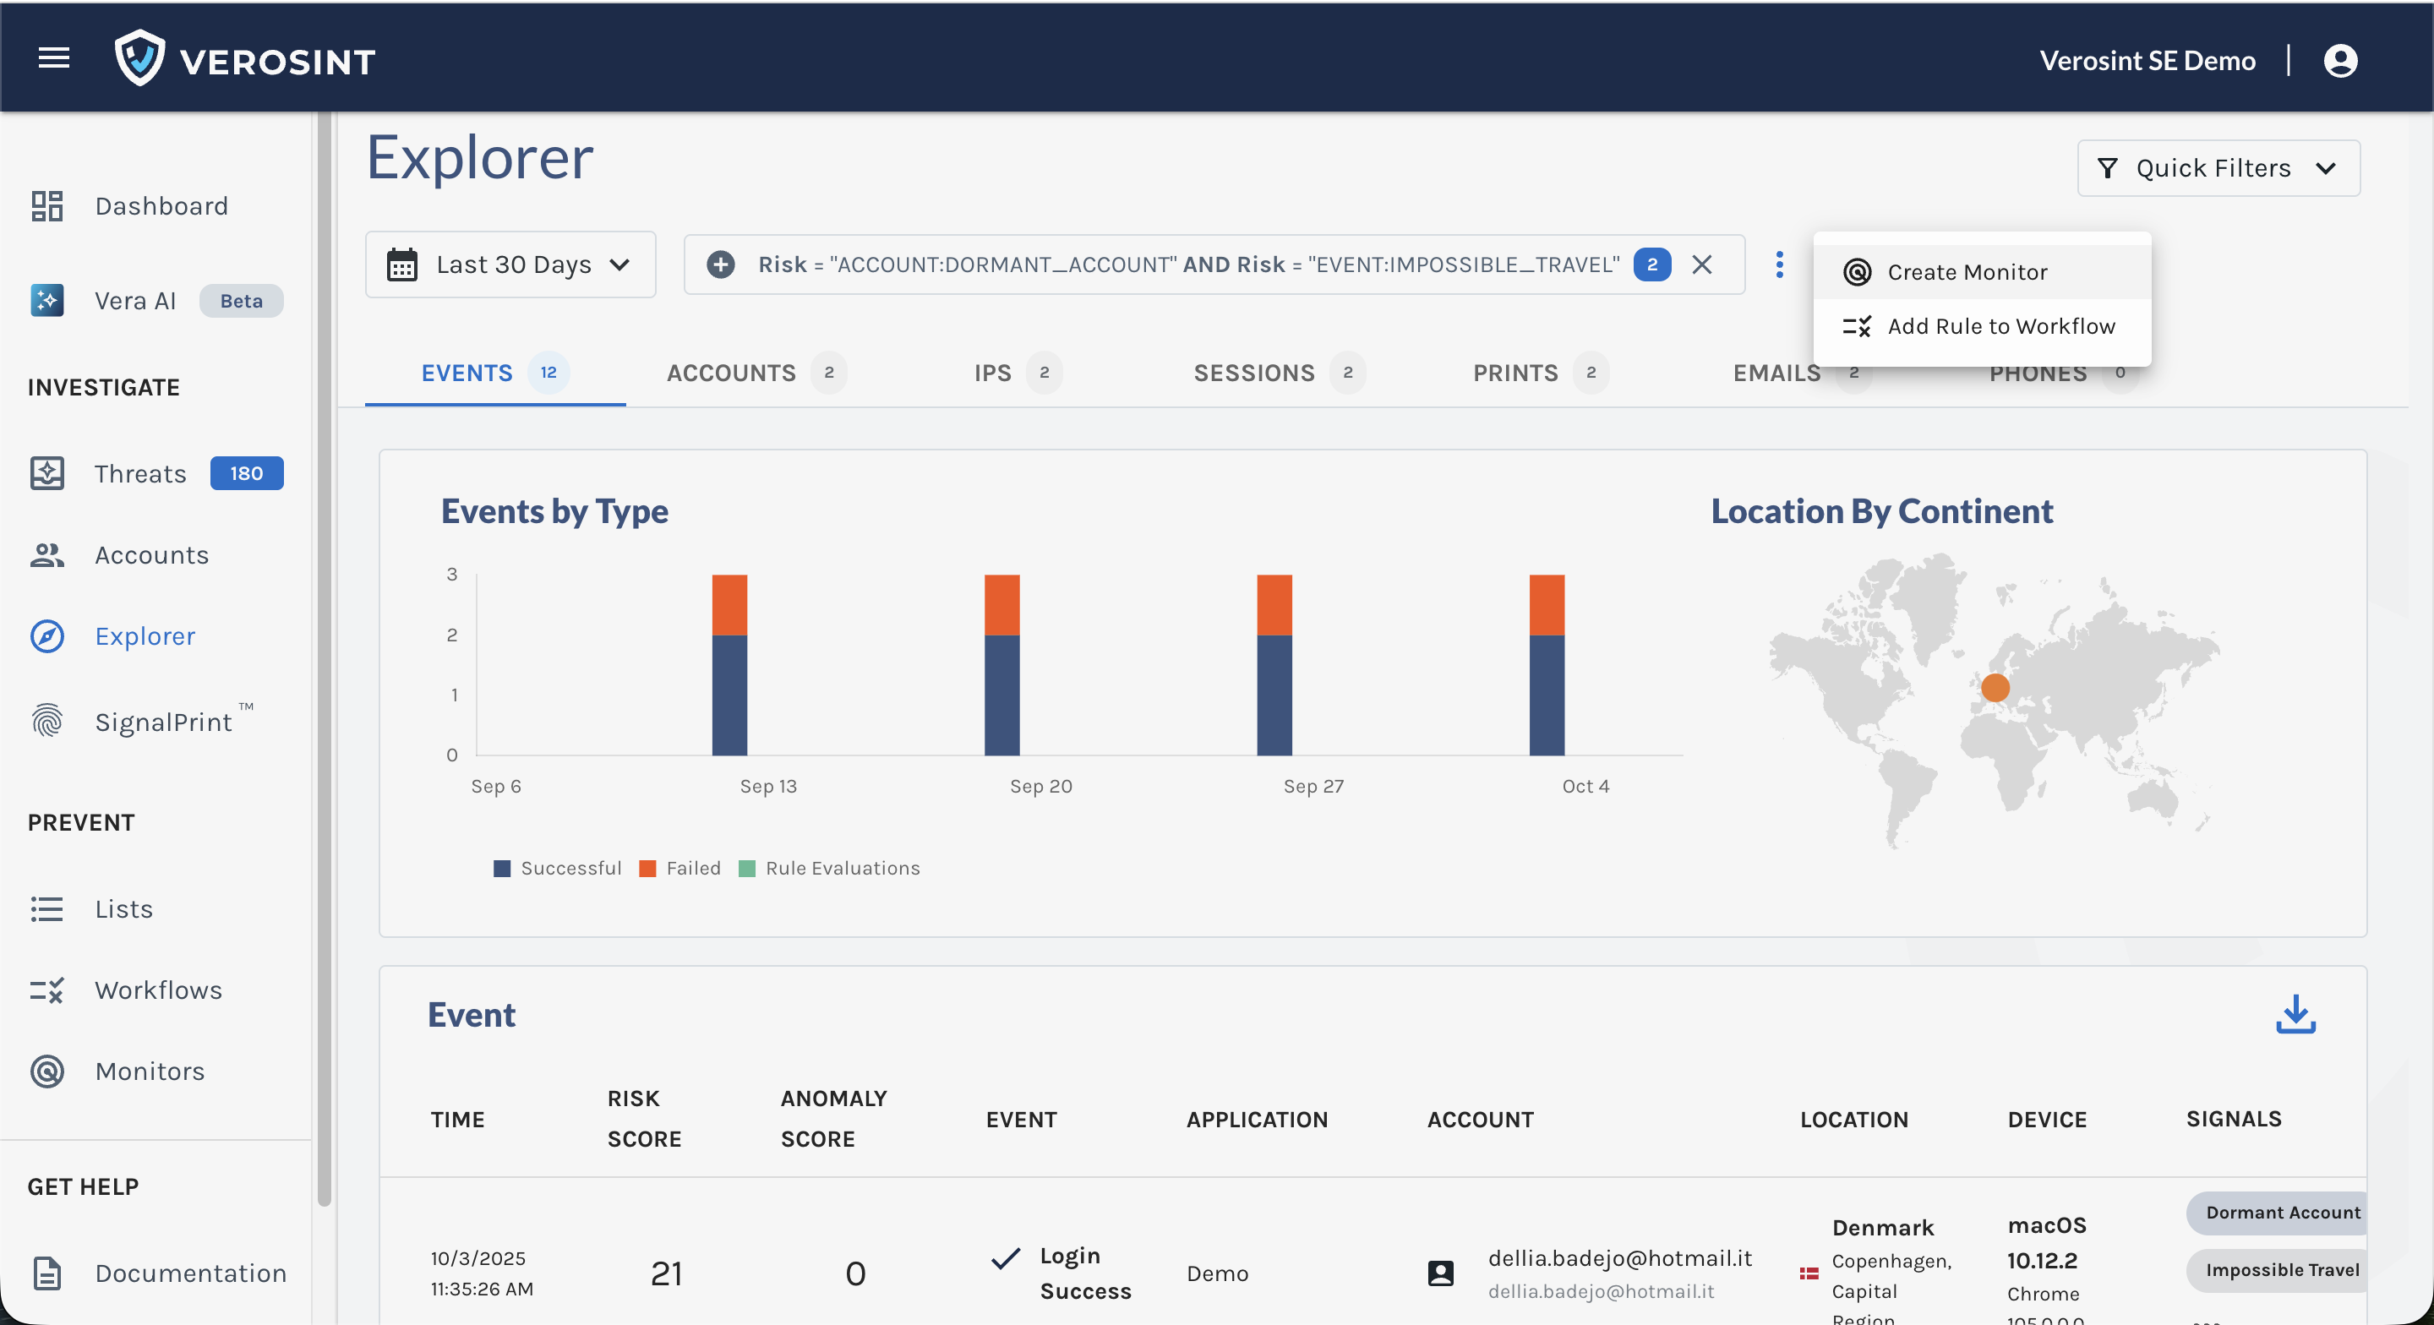The image size is (2434, 1325).
Task: Switch to the ACCOUNTS tab
Action: click(x=731, y=373)
